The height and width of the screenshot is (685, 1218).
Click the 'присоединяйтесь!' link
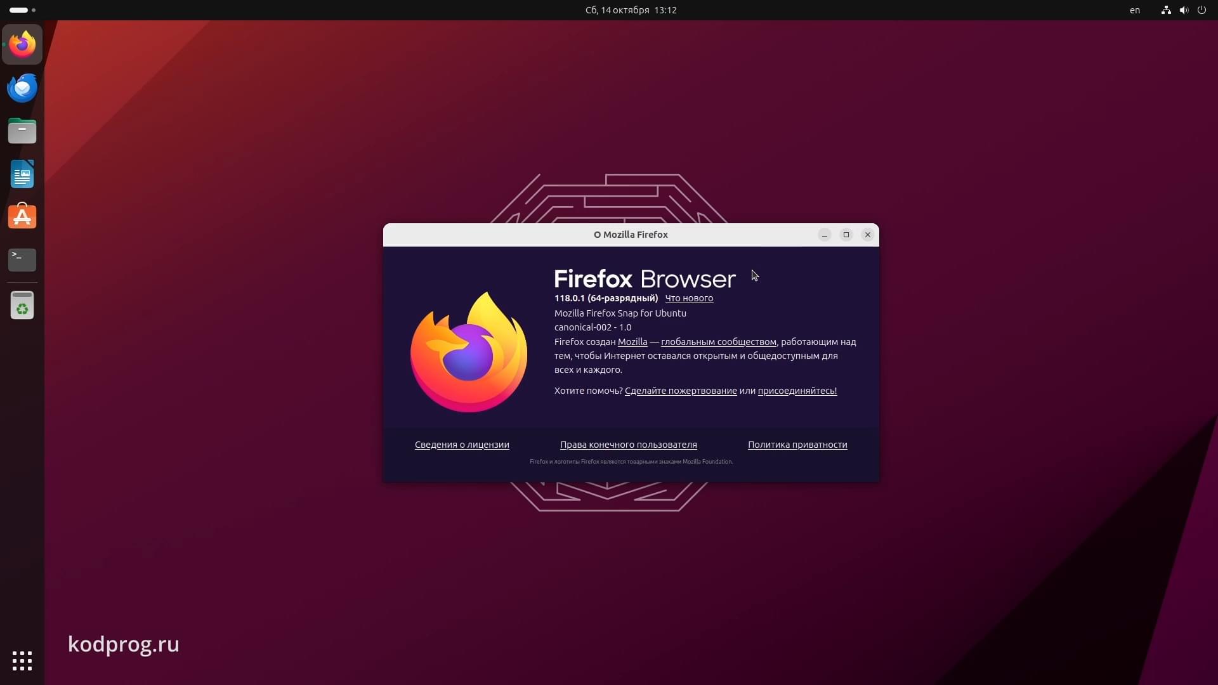pyautogui.click(x=797, y=391)
